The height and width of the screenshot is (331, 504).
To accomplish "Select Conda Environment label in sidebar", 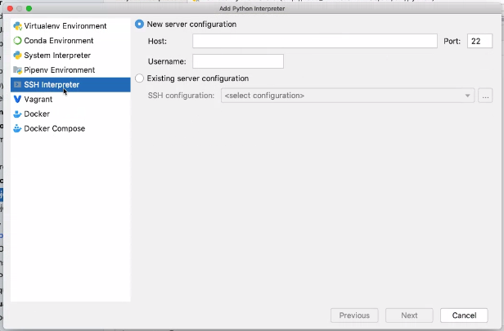I will pyautogui.click(x=59, y=41).
